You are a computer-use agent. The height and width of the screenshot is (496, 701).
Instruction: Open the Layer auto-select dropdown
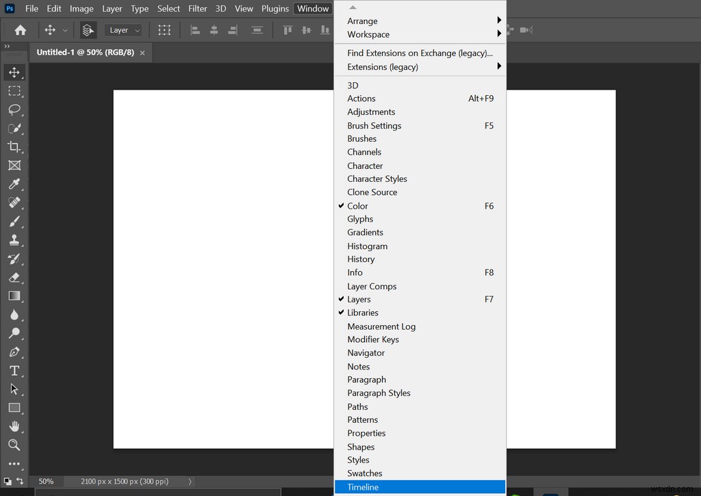tap(123, 30)
